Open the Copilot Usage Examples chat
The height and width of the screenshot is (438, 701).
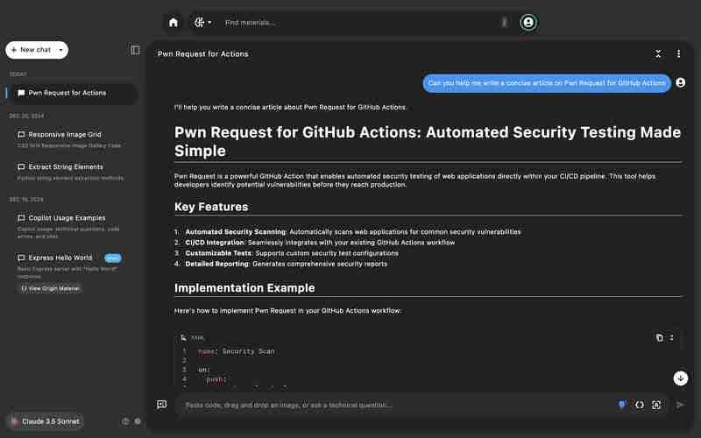[x=67, y=217]
